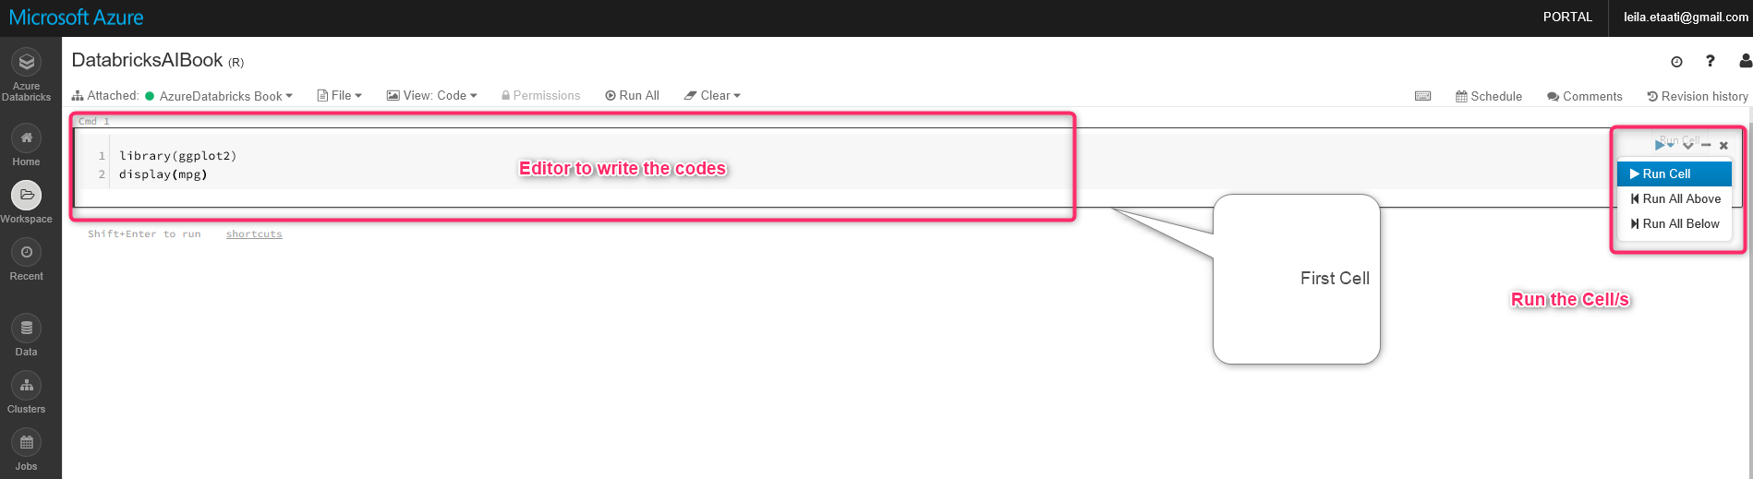Expand the View: Code dropdown
Image resolution: width=1753 pixels, height=479 pixels.
click(x=432, y=96)
